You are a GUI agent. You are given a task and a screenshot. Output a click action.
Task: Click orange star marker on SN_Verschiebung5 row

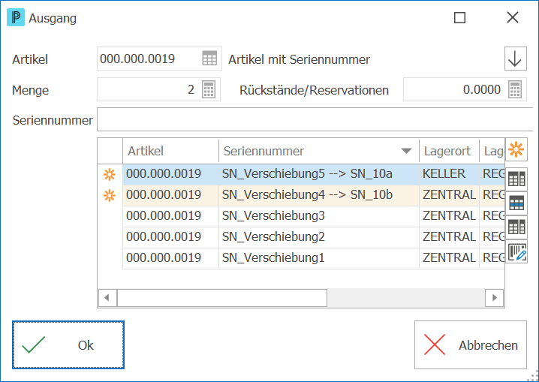[110, 175]
